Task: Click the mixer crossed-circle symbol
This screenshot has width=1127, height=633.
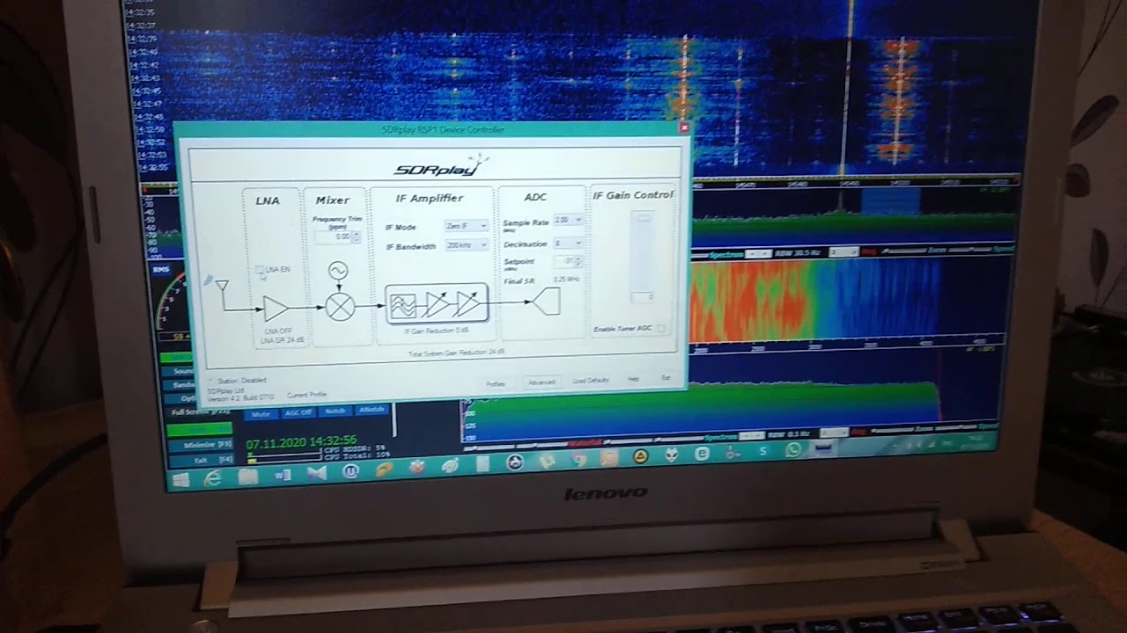Action: click(x=340, y=307)
